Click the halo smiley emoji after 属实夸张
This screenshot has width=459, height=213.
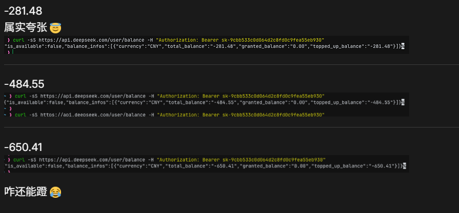55,28
